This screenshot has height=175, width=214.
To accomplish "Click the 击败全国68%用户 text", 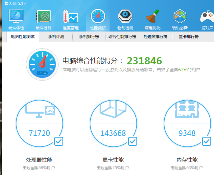I will 39,168.
